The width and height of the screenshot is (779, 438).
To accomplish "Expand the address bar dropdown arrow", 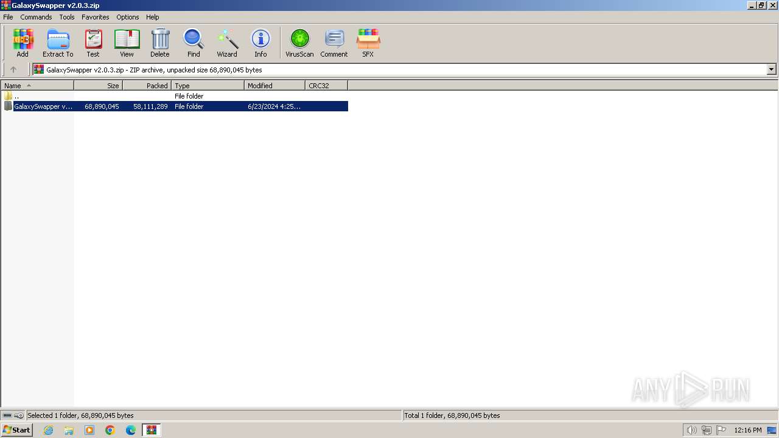I will [771, 69].
